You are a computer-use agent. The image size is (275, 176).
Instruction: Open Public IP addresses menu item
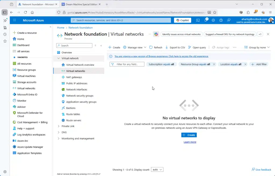pyautogui.click(x=77, y=83)
